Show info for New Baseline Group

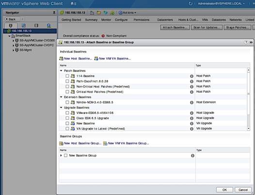[192, 156]
